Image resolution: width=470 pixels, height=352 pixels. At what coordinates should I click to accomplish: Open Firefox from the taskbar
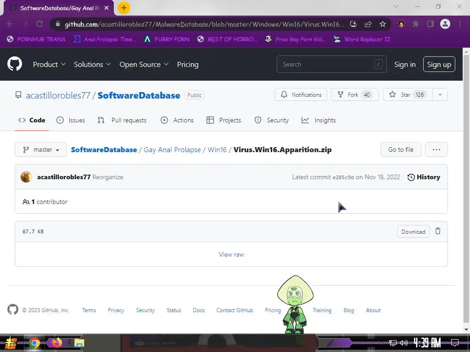(x=56, y=342)
